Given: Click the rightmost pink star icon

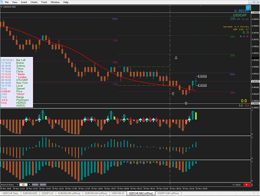Looking at the screenshot, I should 247,36.
